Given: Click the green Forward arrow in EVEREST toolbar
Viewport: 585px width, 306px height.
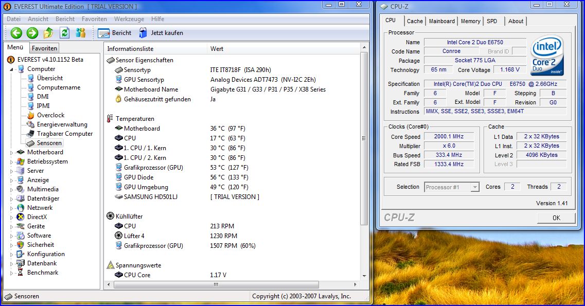Looking at the screenshot, I should pos(32,33).
